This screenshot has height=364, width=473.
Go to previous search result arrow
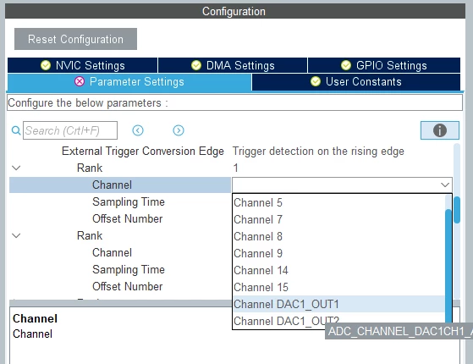click(x=138, y=130)
